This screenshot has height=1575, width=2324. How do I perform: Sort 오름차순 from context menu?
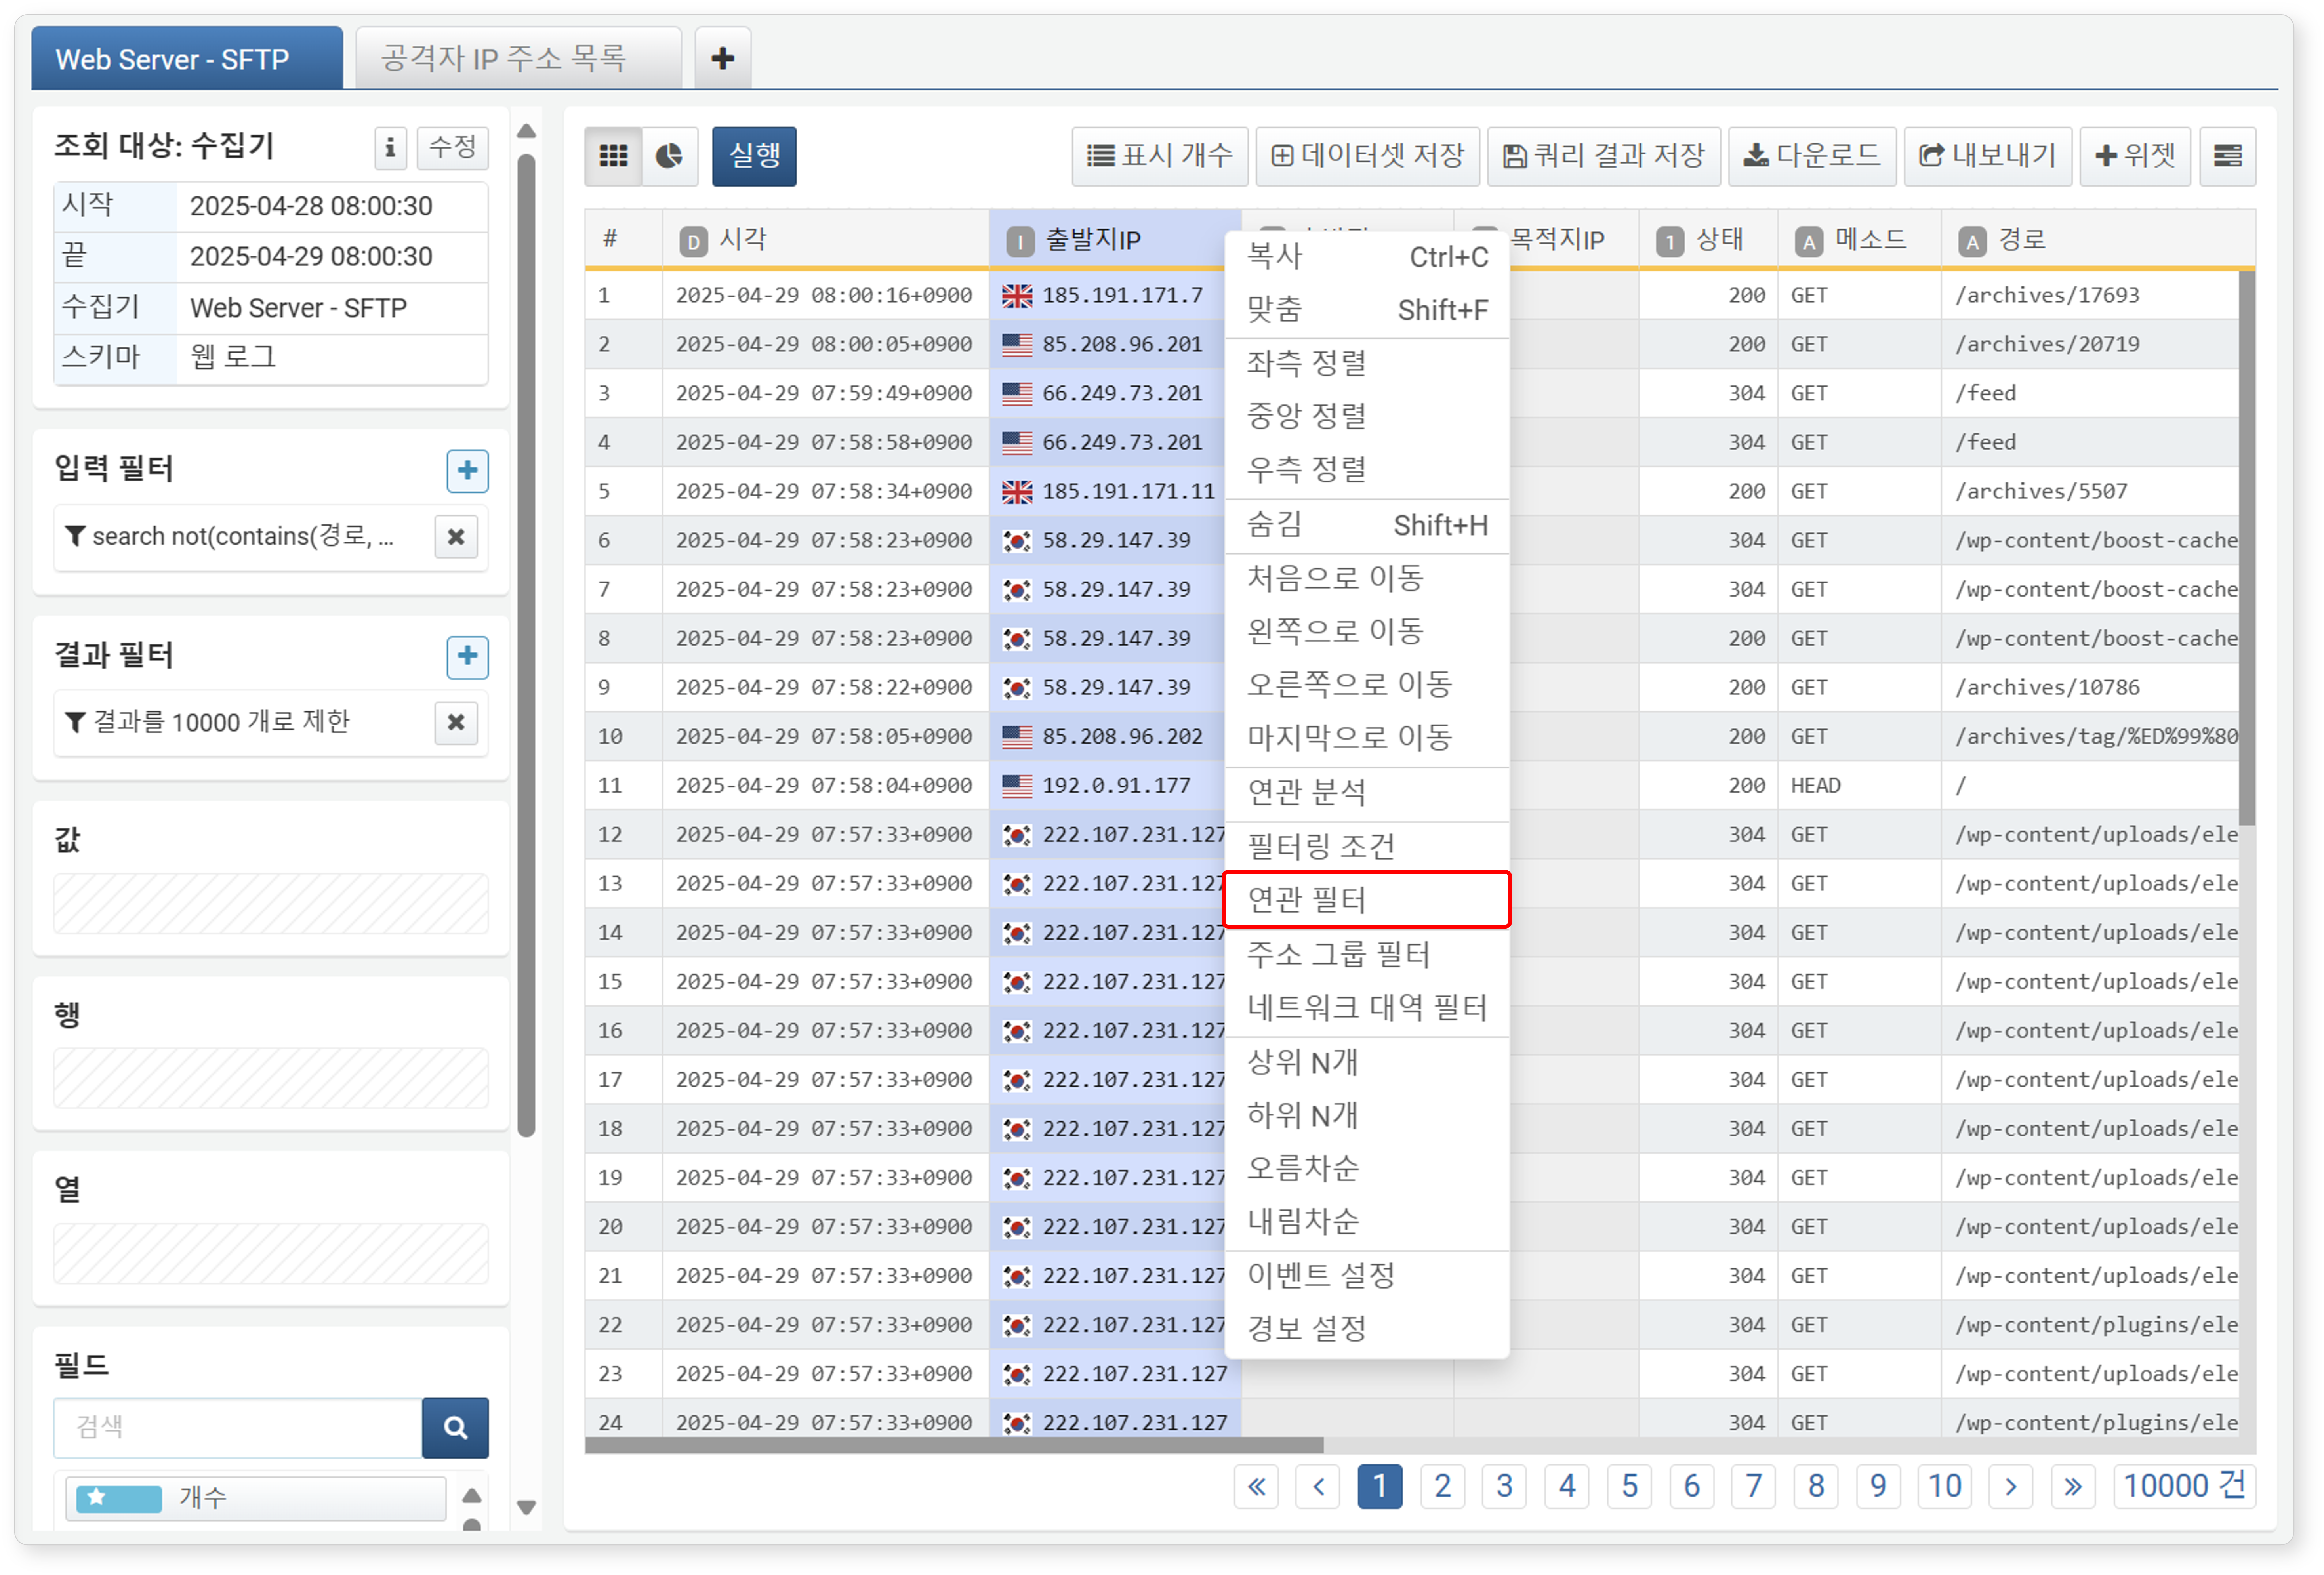1367,1168
